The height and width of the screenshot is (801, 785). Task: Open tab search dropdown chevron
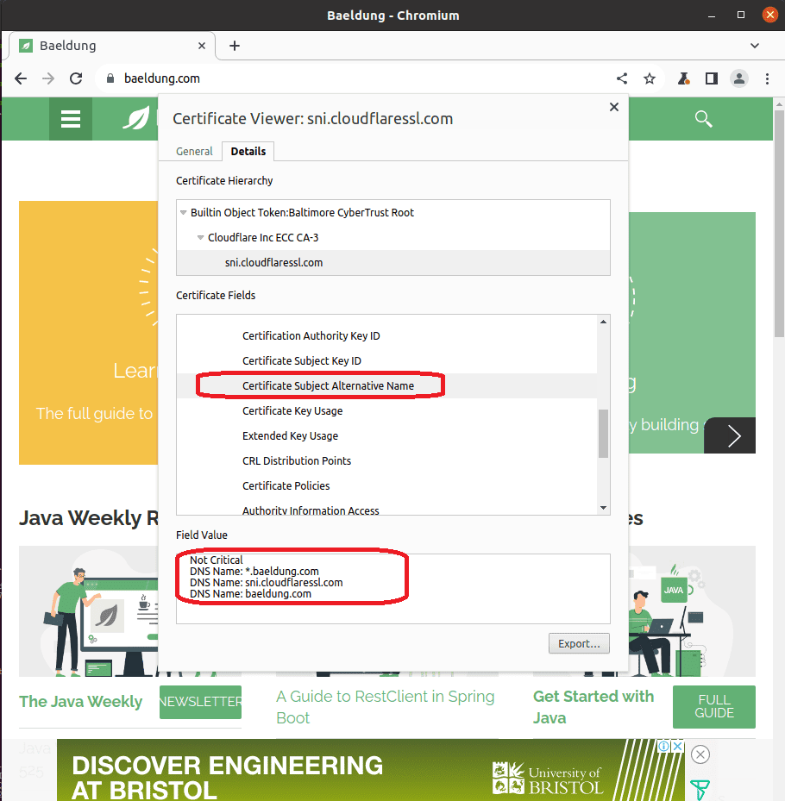(755, 46)
